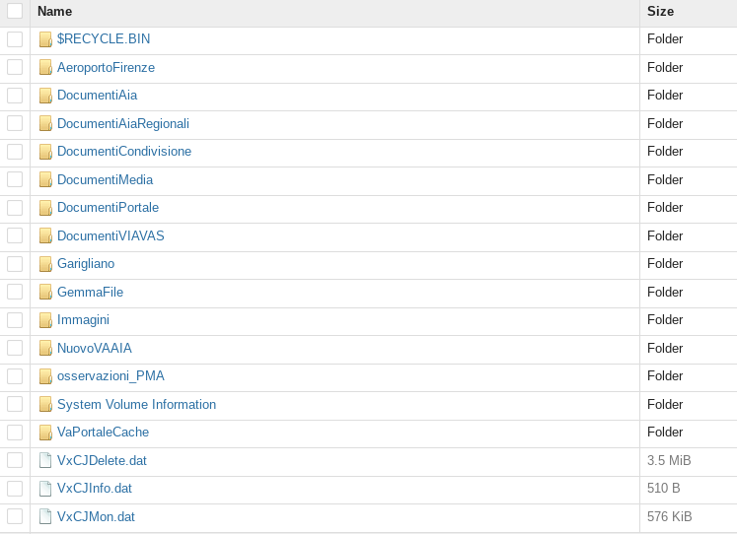Select the checkbox for VxCJInfo.dat
Screen dimensions: 737x534
coord(15,489)
